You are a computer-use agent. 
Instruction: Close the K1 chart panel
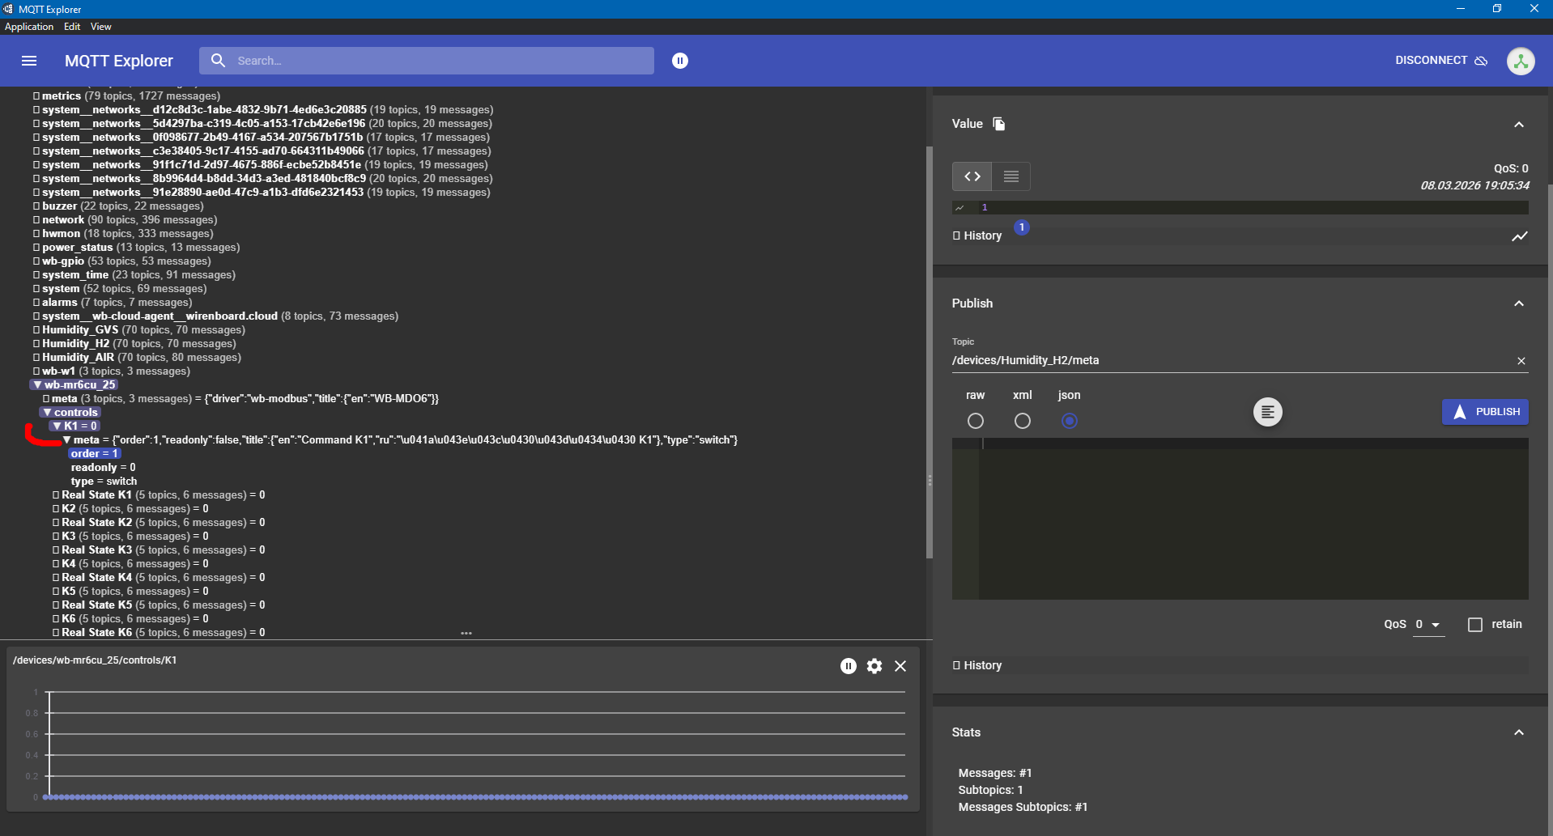[x=900, y=666]
